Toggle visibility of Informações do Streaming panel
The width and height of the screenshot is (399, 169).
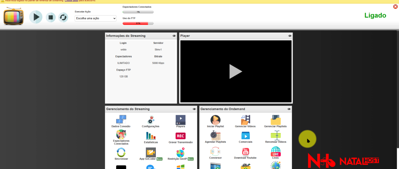(174, 36)
